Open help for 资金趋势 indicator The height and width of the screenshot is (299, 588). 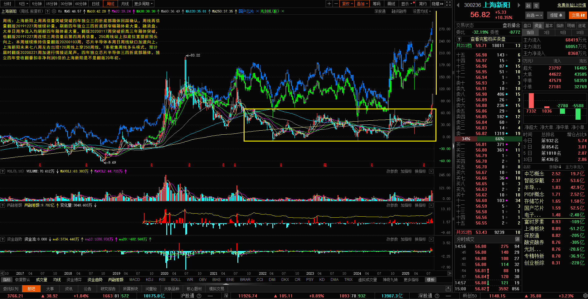(x=2, y=239)
